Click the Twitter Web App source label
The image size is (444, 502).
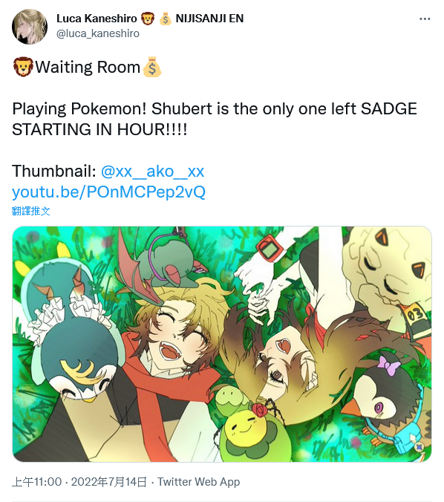tap(198, 482)
